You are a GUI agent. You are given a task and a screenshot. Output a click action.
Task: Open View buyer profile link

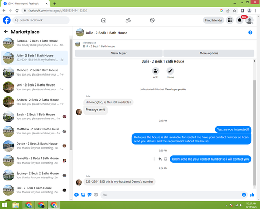coord(175,89)
